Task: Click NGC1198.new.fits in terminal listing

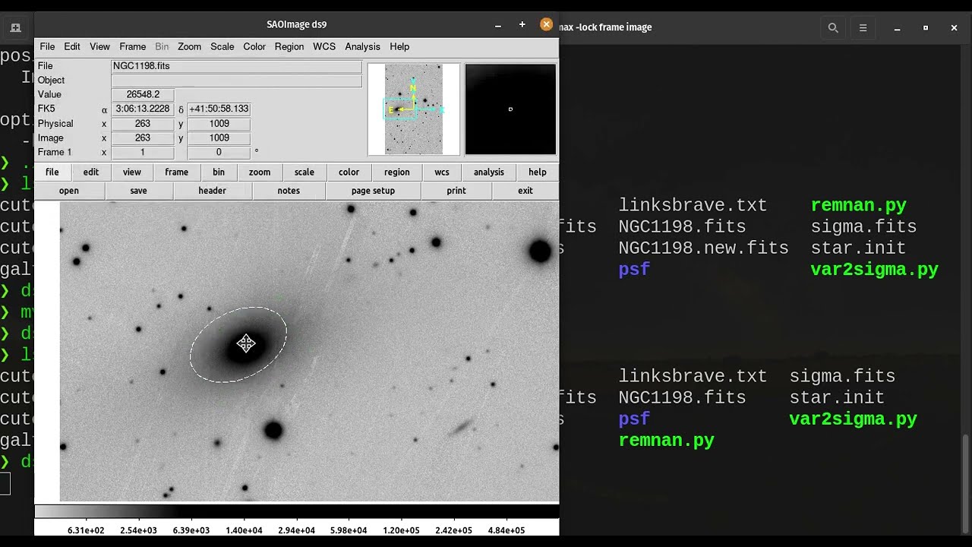Action: tap(703, 248)
